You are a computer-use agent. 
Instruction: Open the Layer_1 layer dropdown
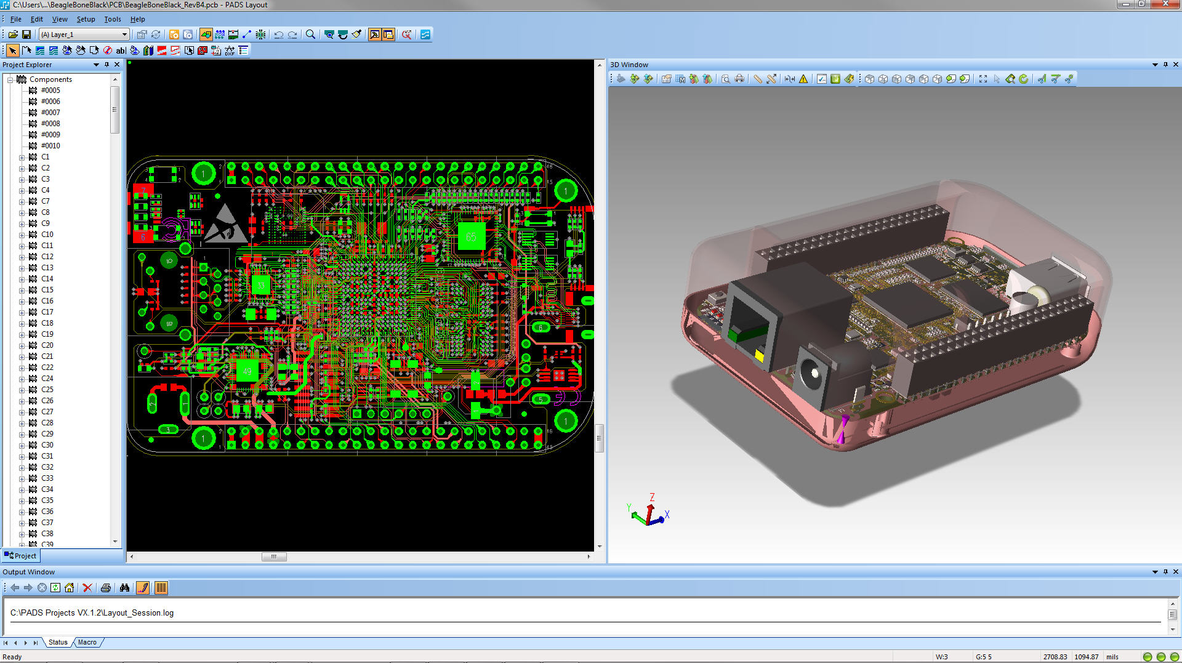(124, 34)
